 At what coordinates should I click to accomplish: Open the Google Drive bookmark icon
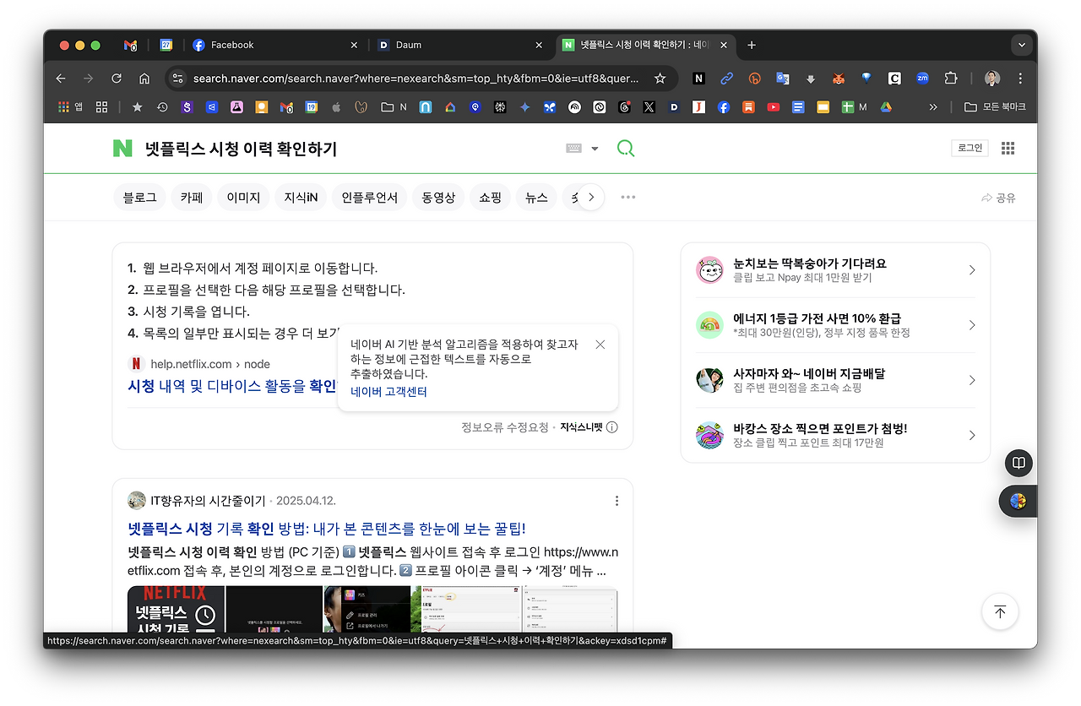click(x=886, y=107)
